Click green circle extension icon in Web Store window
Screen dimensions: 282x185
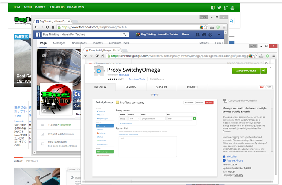(267, 56)
